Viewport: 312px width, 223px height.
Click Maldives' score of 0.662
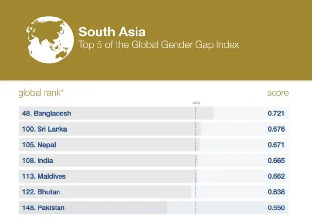tap(276, 176)
